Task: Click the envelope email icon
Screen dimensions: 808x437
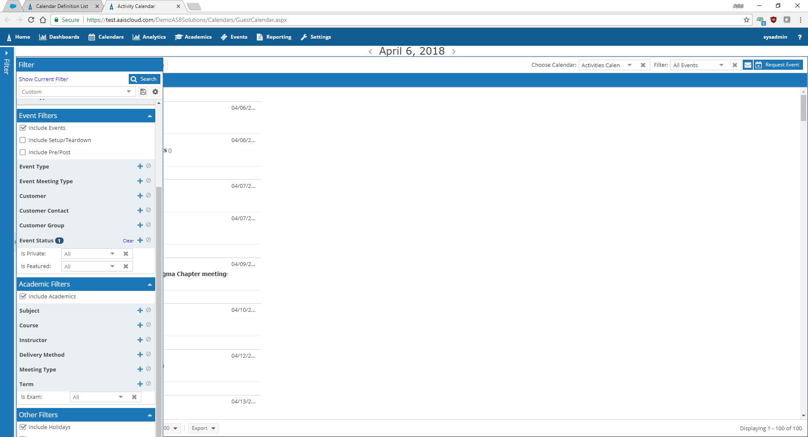Action: tap(748, 65)
